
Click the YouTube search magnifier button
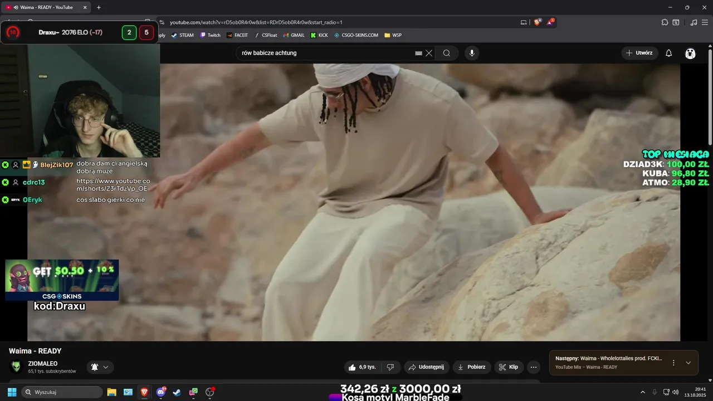pyautogui.click(x=446, y=53)
